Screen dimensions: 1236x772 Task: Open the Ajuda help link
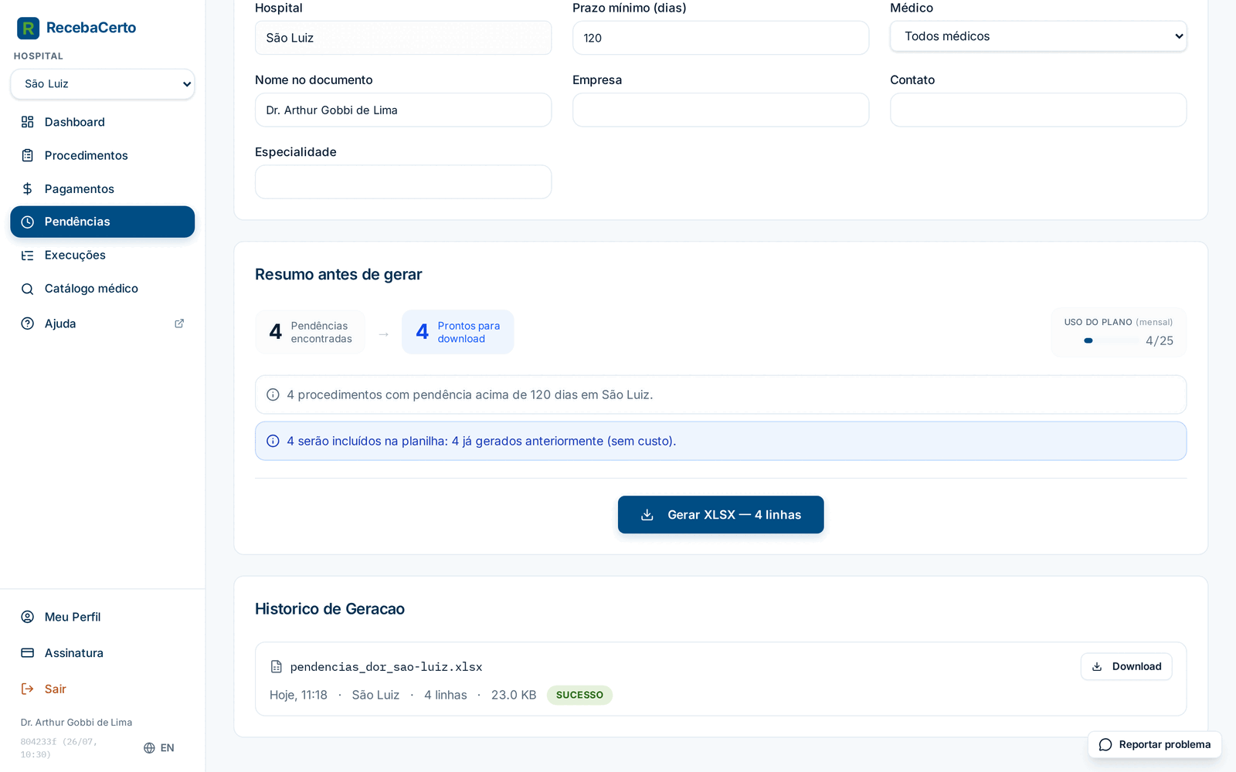[103, 323]
